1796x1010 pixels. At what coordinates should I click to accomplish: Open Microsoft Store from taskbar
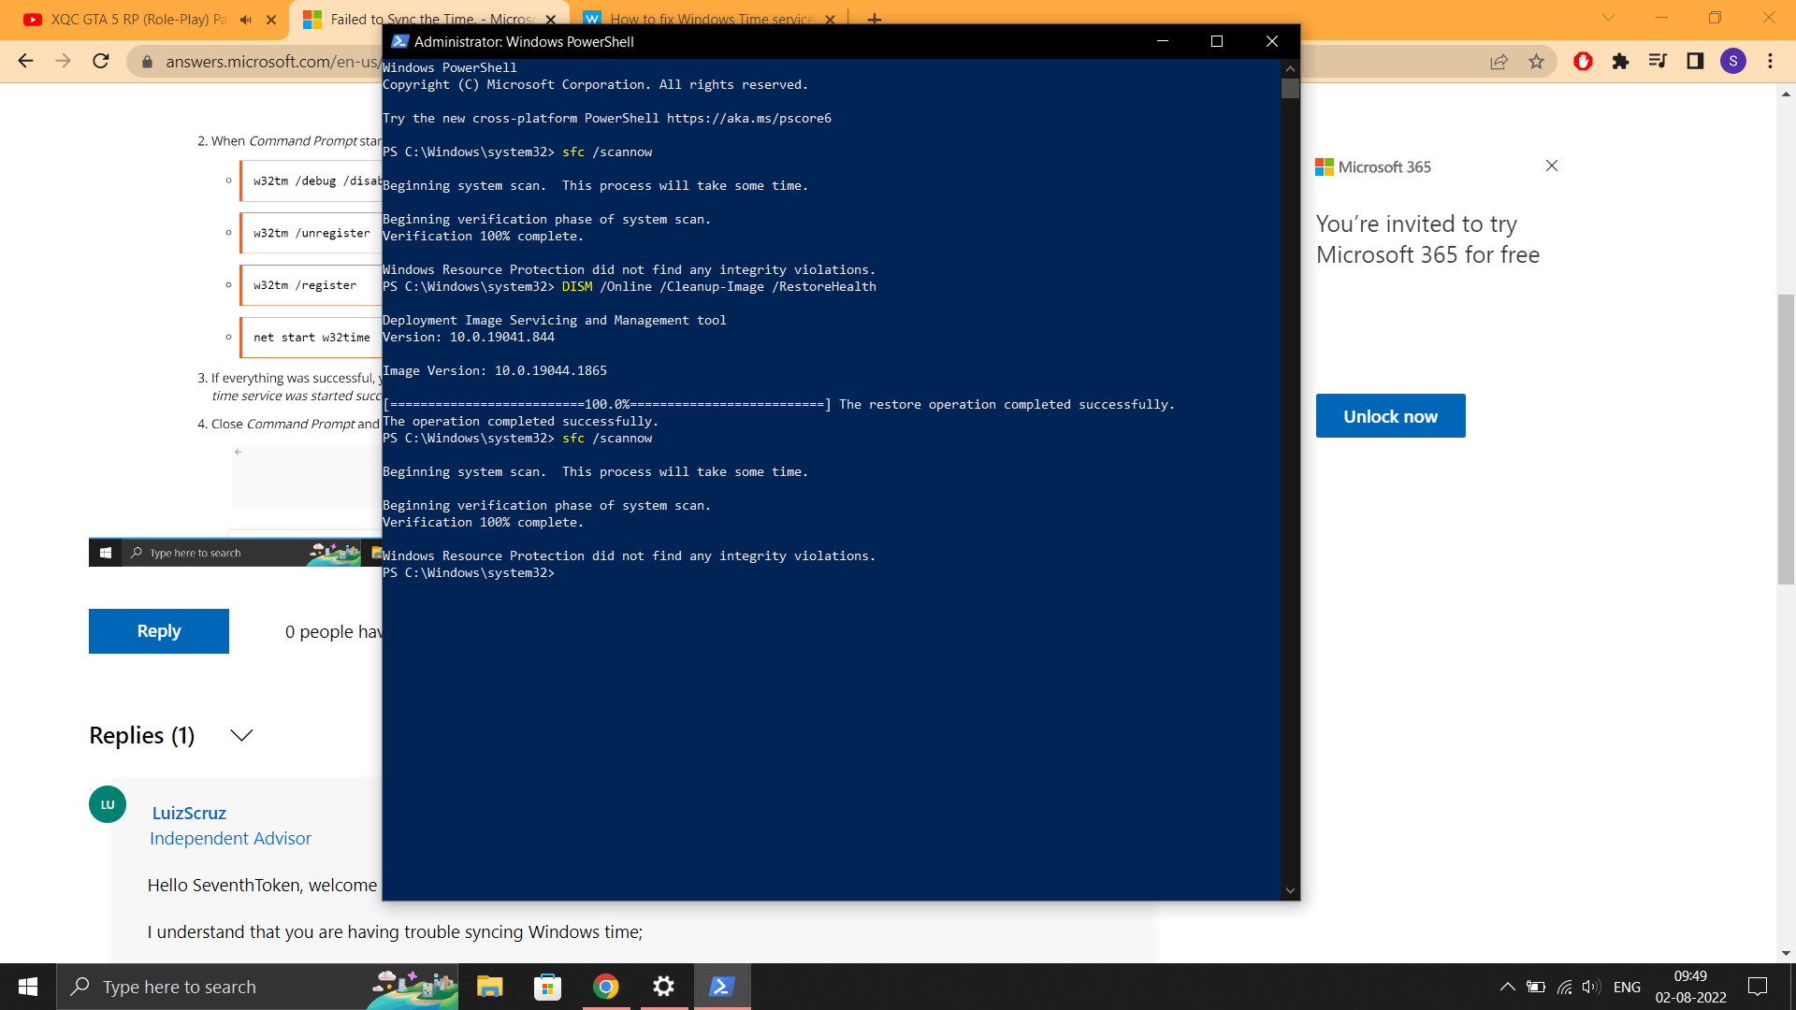(x=547, y=987)
